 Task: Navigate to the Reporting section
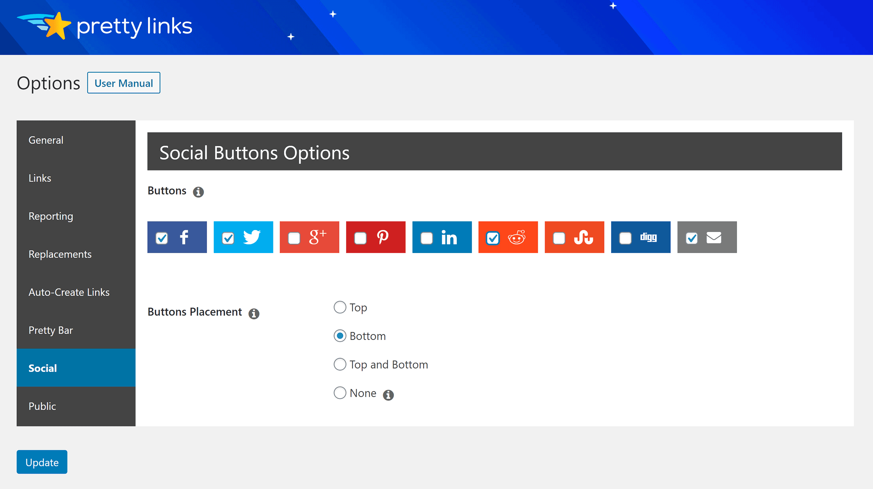[76, 216]
